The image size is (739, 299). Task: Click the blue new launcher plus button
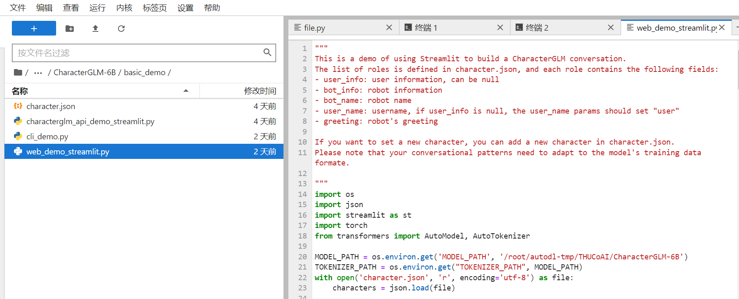pyautogui.click(x=34, y=28)
